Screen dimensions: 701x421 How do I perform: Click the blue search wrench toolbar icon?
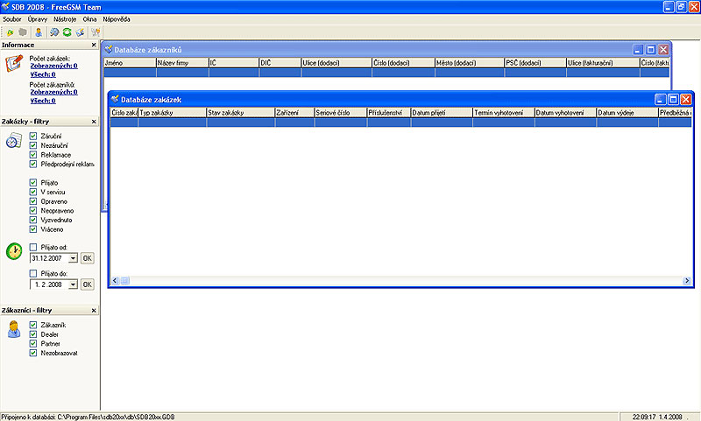[x=54, y=32]
